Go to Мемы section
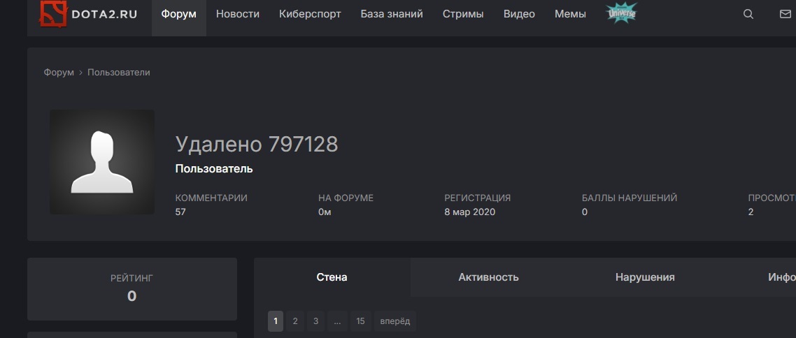The height and width of the screenshot is (338, 796). pos(570,14)
